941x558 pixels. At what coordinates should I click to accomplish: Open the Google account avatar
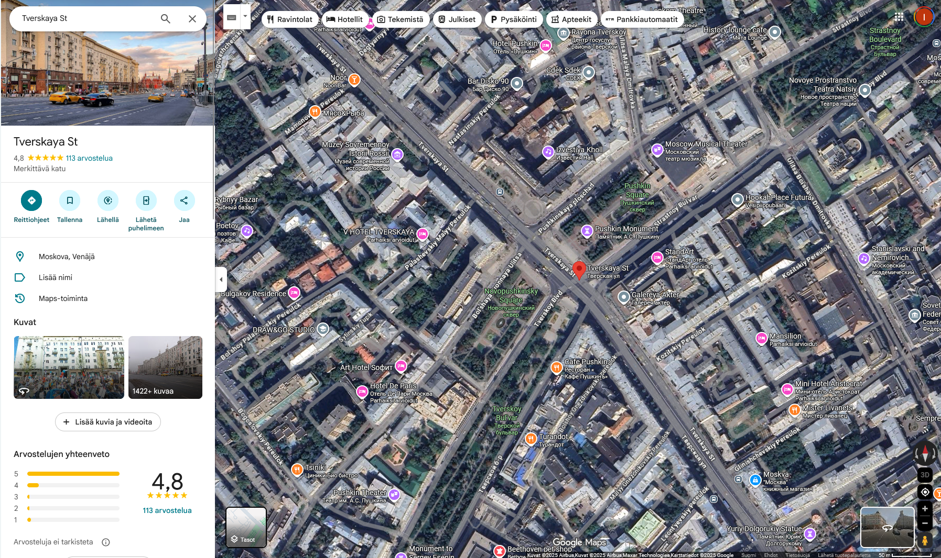(x=924, y=17)
